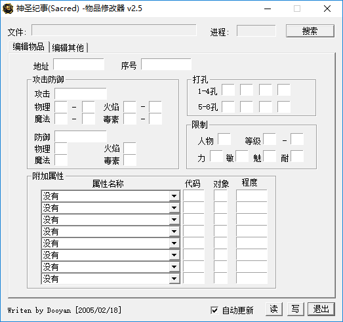Click the first box of 1-4孔
This screenshot has height=322, width=343.
tap(228, 90)
